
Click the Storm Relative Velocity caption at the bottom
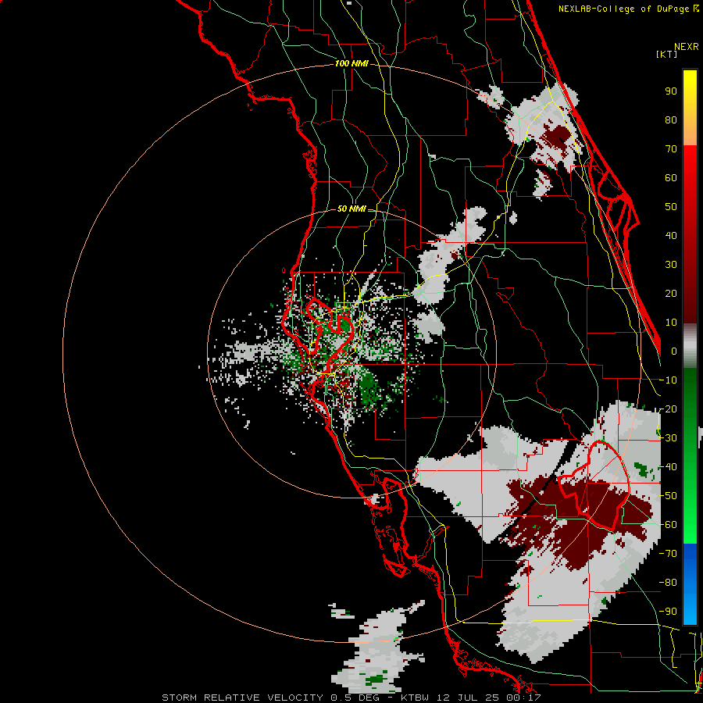[351, 698]
